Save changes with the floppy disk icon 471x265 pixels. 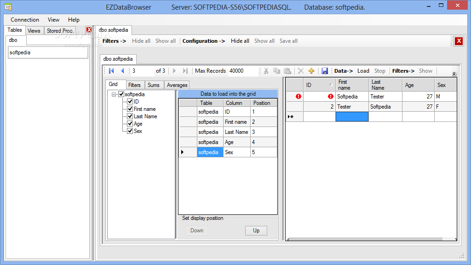click(x=325, y=71)
